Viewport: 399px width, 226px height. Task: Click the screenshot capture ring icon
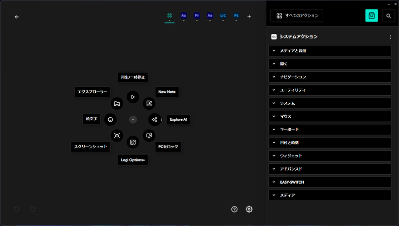click(x=117, y=135)
